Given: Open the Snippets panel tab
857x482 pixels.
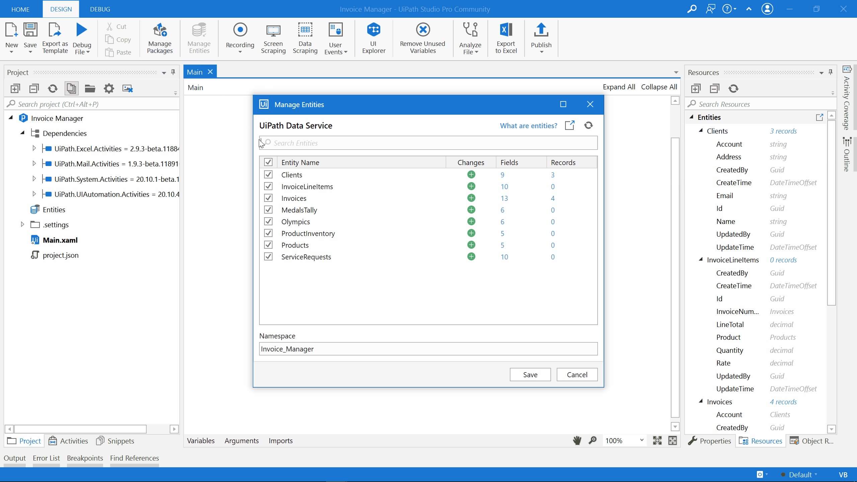Looking at the screenshot, I should (x=115, y=441).
